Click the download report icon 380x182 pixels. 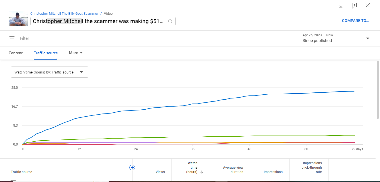click(341, 6)
